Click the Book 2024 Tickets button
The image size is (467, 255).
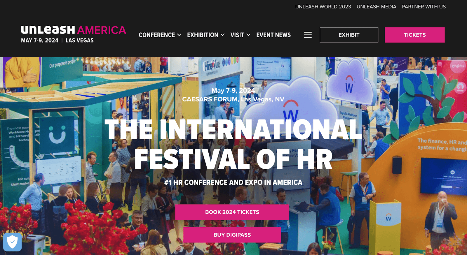pyautogui.click(x=232, y=212)
